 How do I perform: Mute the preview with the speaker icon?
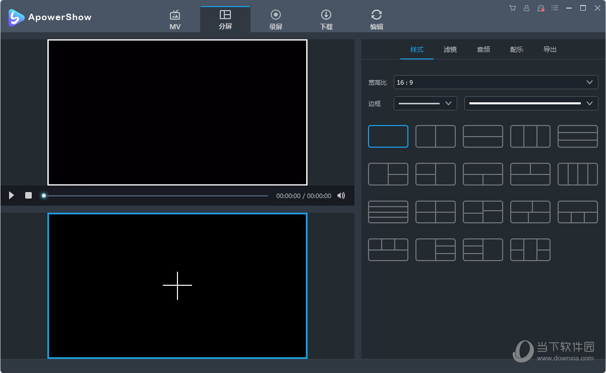tap(341, 196)
